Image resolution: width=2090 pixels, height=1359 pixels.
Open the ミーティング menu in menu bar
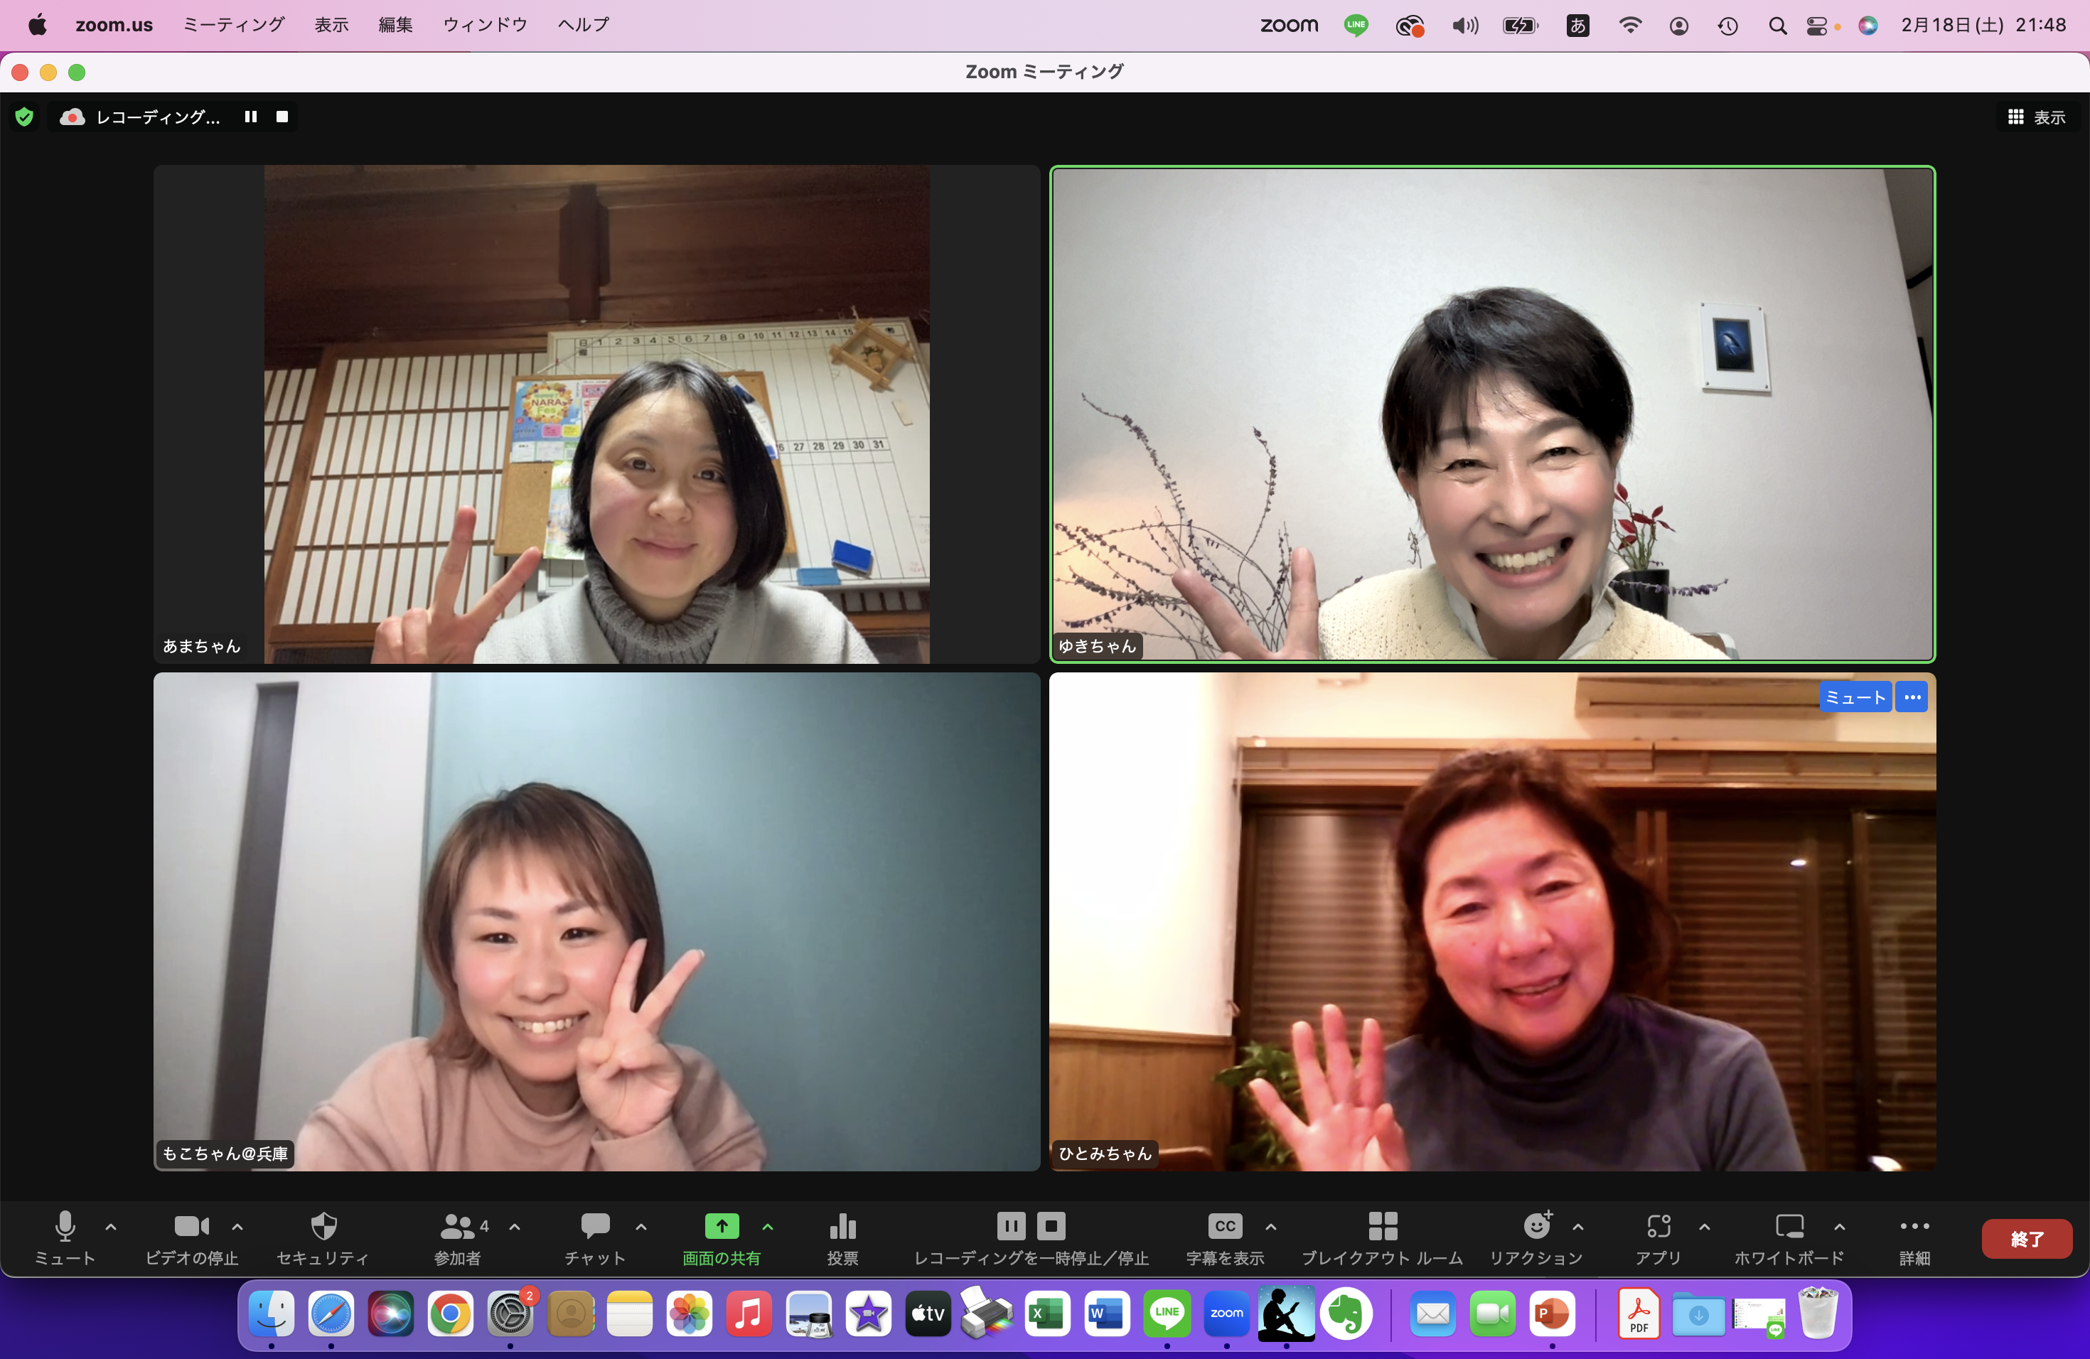(x=234, y=25)
